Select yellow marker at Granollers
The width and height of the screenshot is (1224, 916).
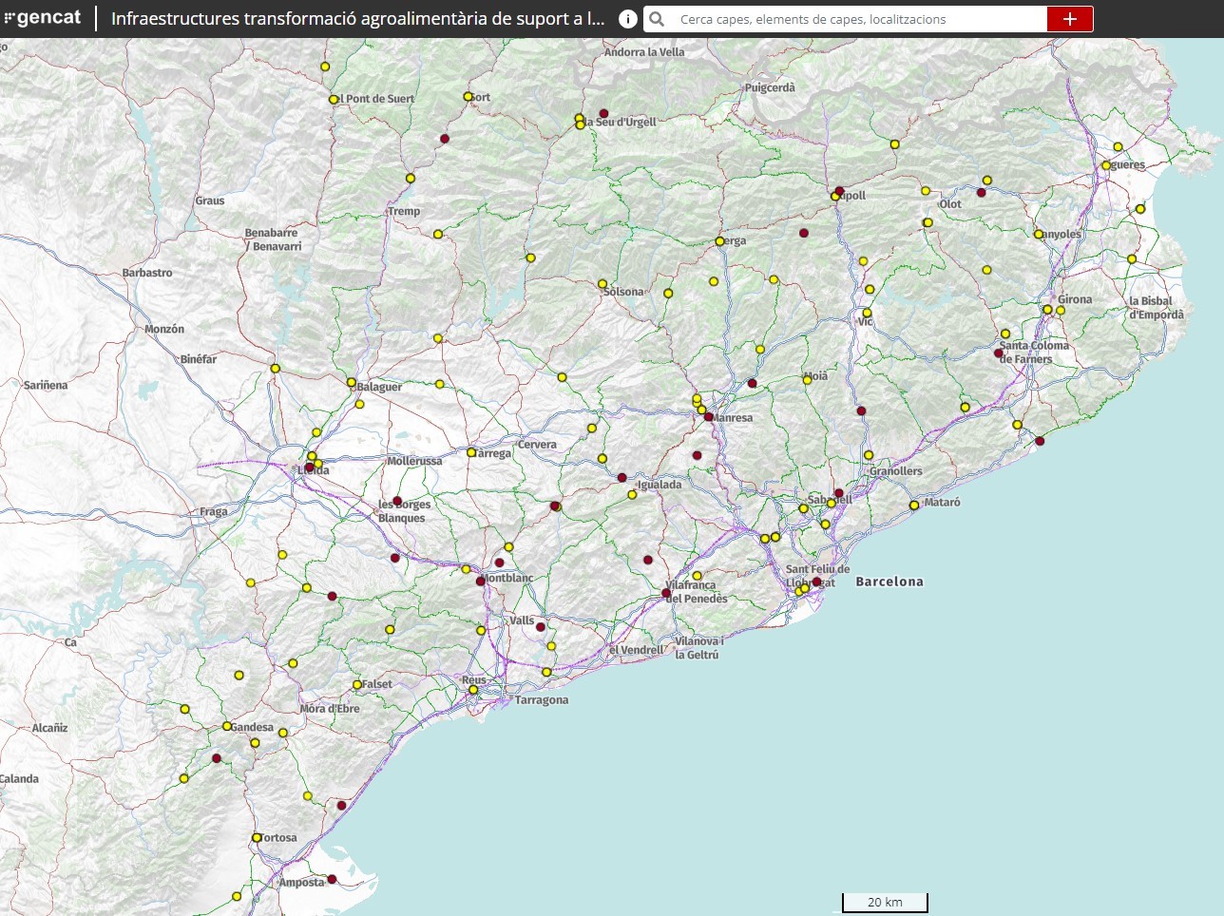[869, 456]
